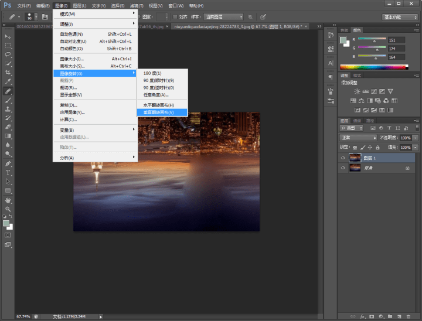422x321 pixels.
Task: Click 图像大小(I)... menu entry
Action: 72,59
